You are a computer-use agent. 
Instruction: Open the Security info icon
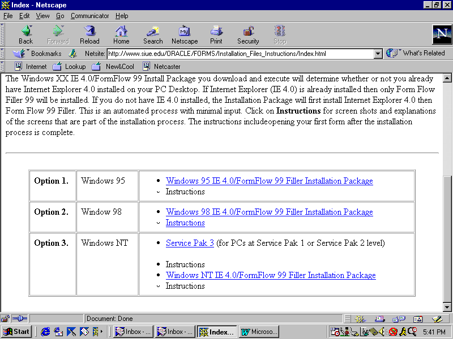(248, 34)
